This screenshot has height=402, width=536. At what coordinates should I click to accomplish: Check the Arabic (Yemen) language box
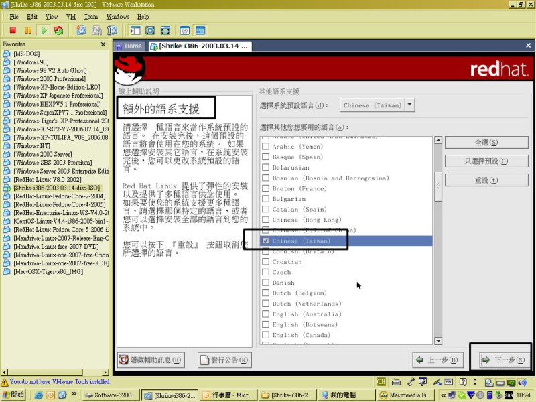(x=265, y=147)
